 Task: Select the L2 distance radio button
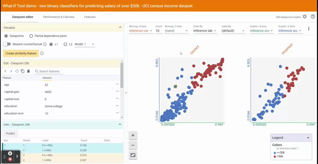[65, 44]
